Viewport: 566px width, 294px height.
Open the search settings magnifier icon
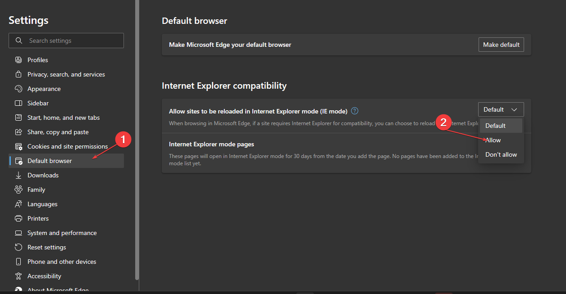point(18,40)
